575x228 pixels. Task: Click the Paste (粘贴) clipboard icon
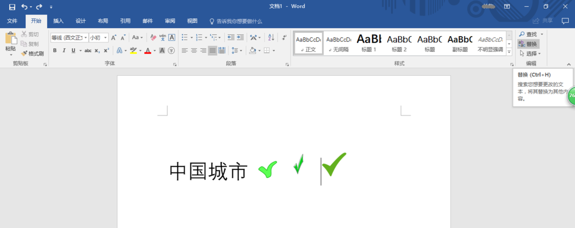tap(10, 38)
